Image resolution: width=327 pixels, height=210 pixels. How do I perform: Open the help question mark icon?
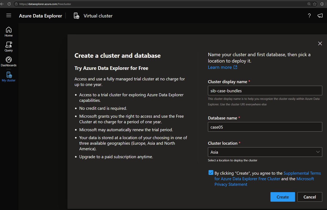(x=309, y=16)
